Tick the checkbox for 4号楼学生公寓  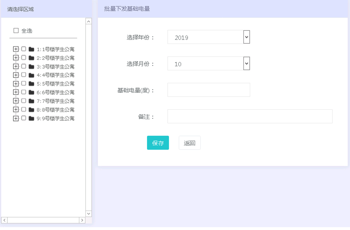click(x=23, y=75)
